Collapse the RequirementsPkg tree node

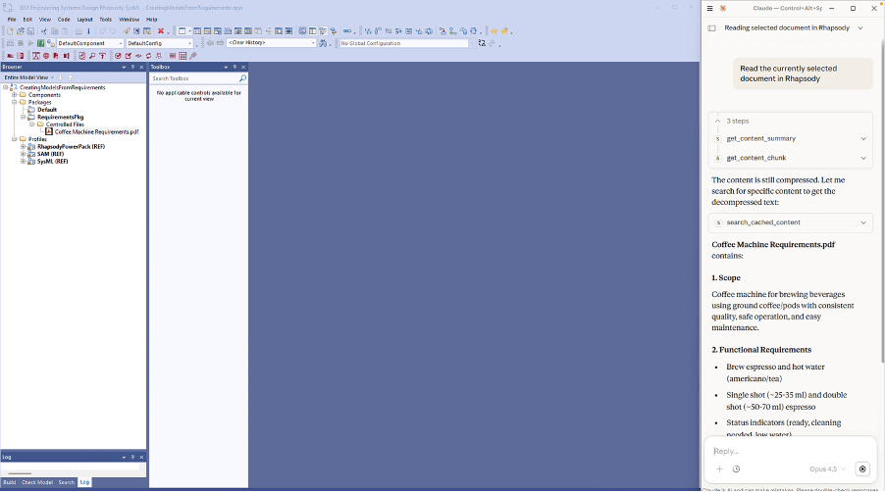tap(24, 118)
